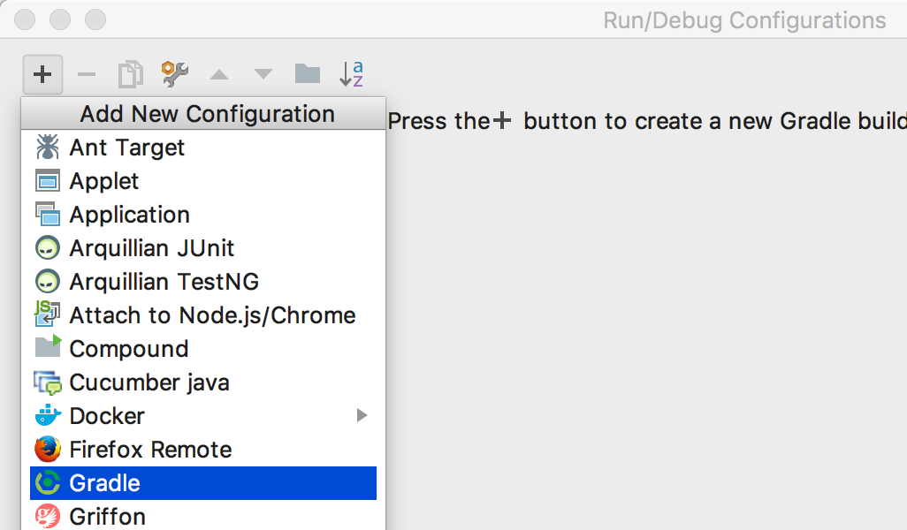Screen dimensions: 907x530
Task: Pick the Application configuration entry
Action: [203, 215]
